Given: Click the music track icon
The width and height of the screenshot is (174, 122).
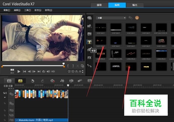Looking at the screenshot, I should (11, 120).
